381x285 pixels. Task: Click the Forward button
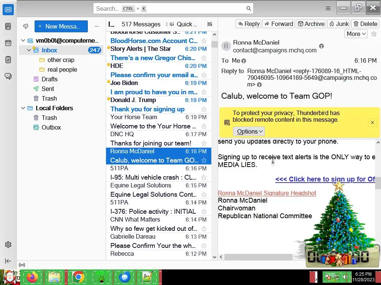[278, 24]
